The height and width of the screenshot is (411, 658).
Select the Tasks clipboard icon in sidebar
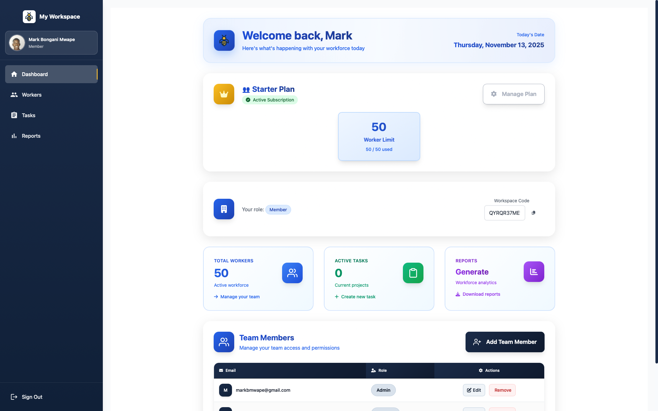14,115
